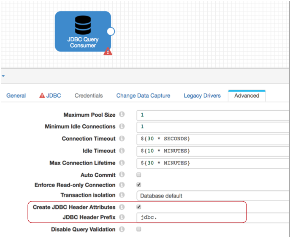The height and width of the screenshot is (238, 290).
Task: Collapse the properties panel using the small arrow
Action: point(3,77)
